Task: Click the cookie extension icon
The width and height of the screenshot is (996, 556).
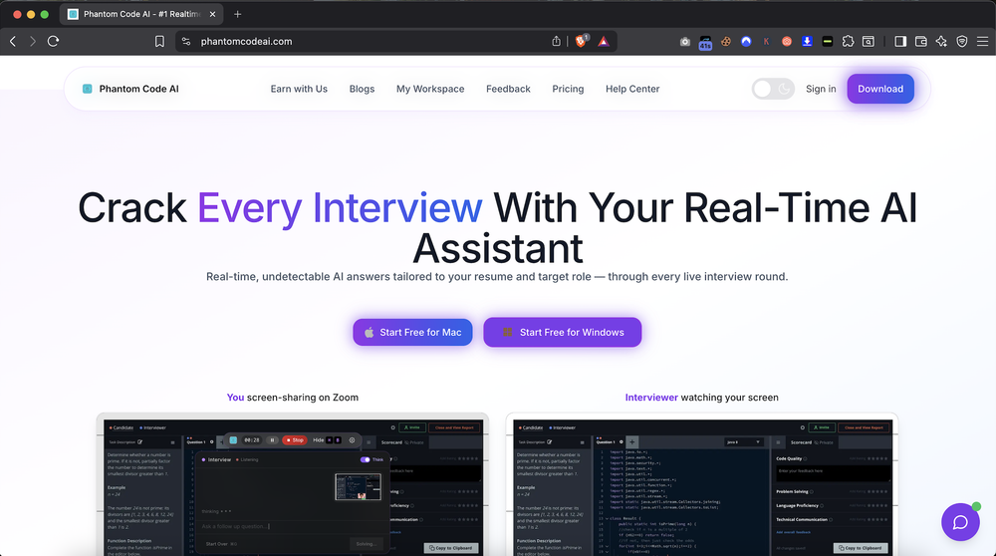Action: [725, 41]
